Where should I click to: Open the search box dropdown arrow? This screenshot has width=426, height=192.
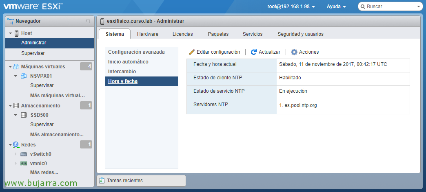pyautogui.click(x=418, y=7)
